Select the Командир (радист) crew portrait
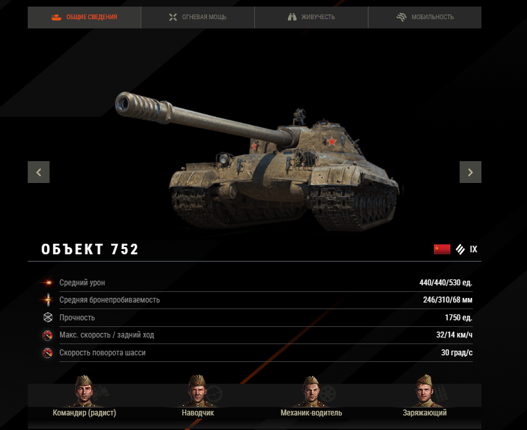This screenshot has width=527, height=430. tap(84, 391)
